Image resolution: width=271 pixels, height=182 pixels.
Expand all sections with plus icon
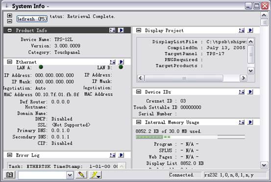click(10, 16)
